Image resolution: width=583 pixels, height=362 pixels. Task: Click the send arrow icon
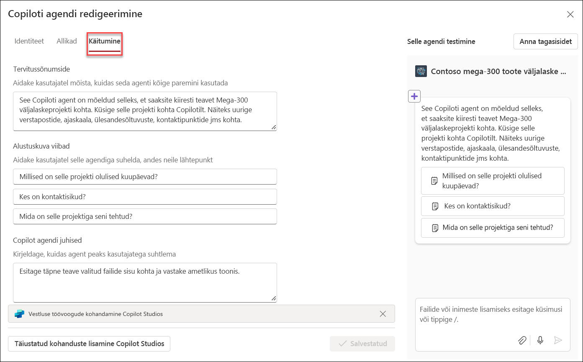558,340
